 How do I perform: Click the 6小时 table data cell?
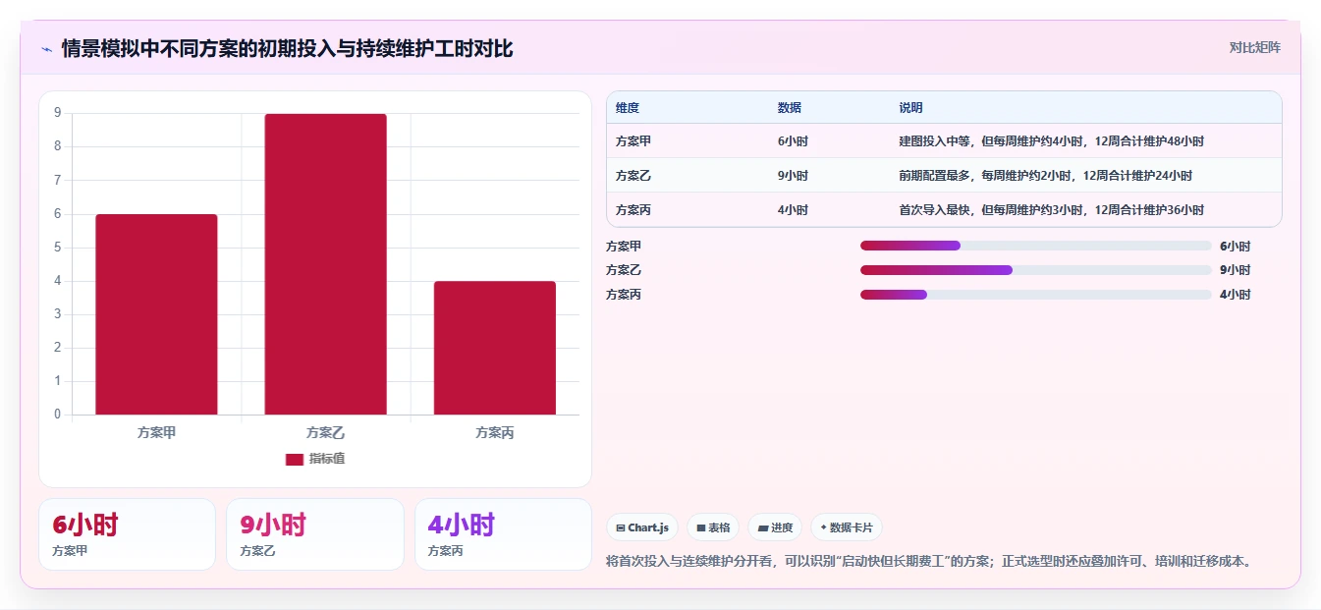tap(793, 141)
